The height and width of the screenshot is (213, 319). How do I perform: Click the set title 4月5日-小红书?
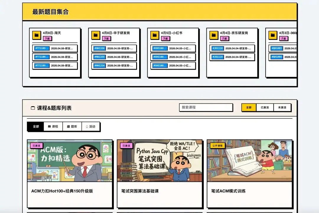(x=172, y=33)
